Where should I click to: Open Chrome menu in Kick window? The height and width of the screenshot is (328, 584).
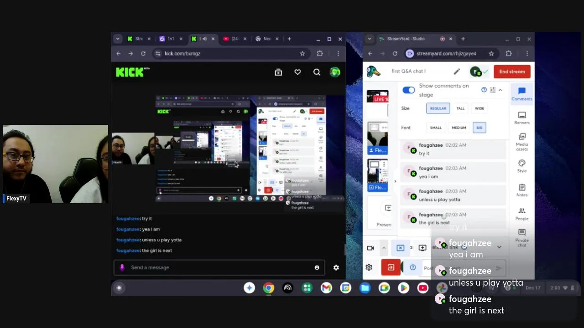(338, 53)
